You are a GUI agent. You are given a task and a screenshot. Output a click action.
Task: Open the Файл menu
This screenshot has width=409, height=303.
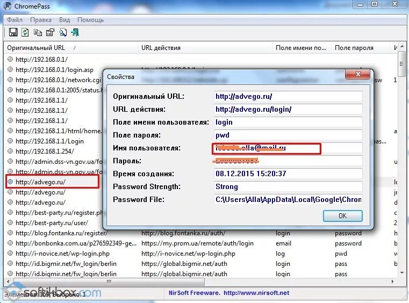15,20
